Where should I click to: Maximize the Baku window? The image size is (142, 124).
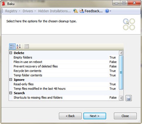tap(124, 3)
